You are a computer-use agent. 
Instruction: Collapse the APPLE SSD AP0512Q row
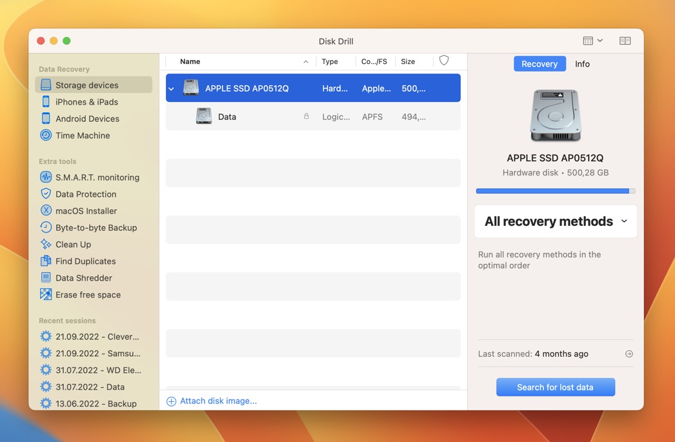[172, 88]
